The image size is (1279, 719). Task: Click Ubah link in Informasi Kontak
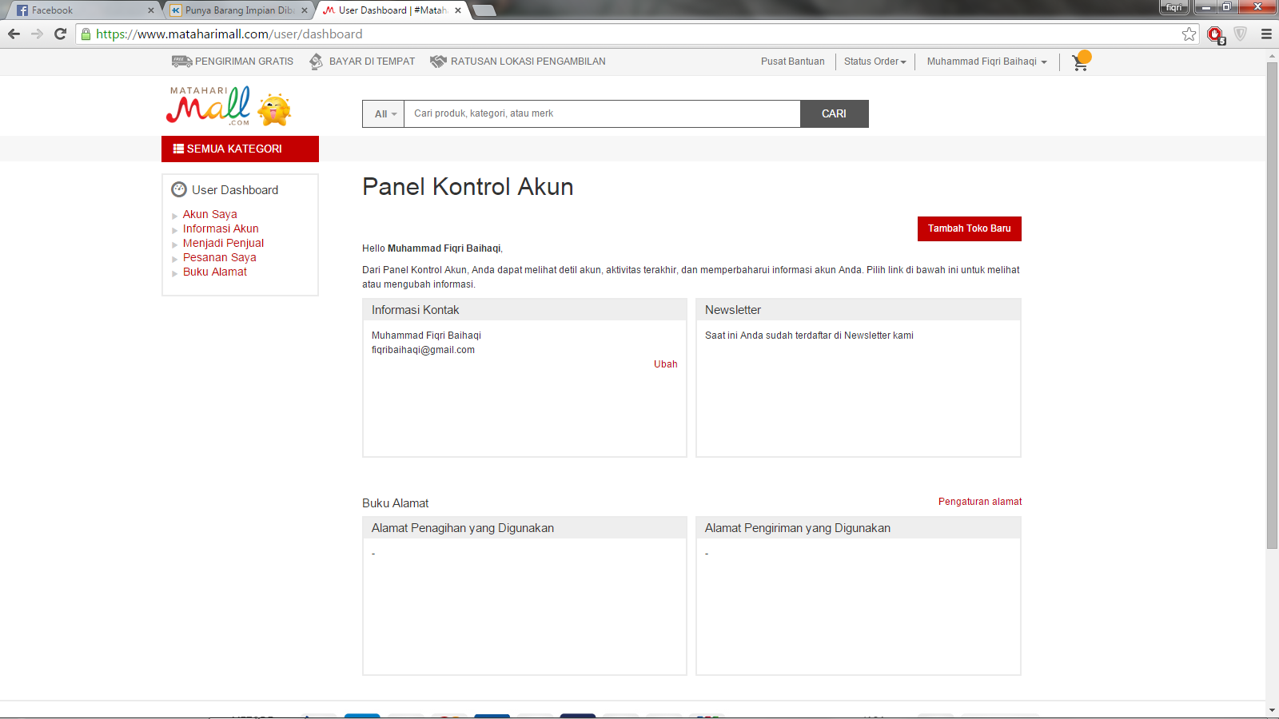(665, 364)
